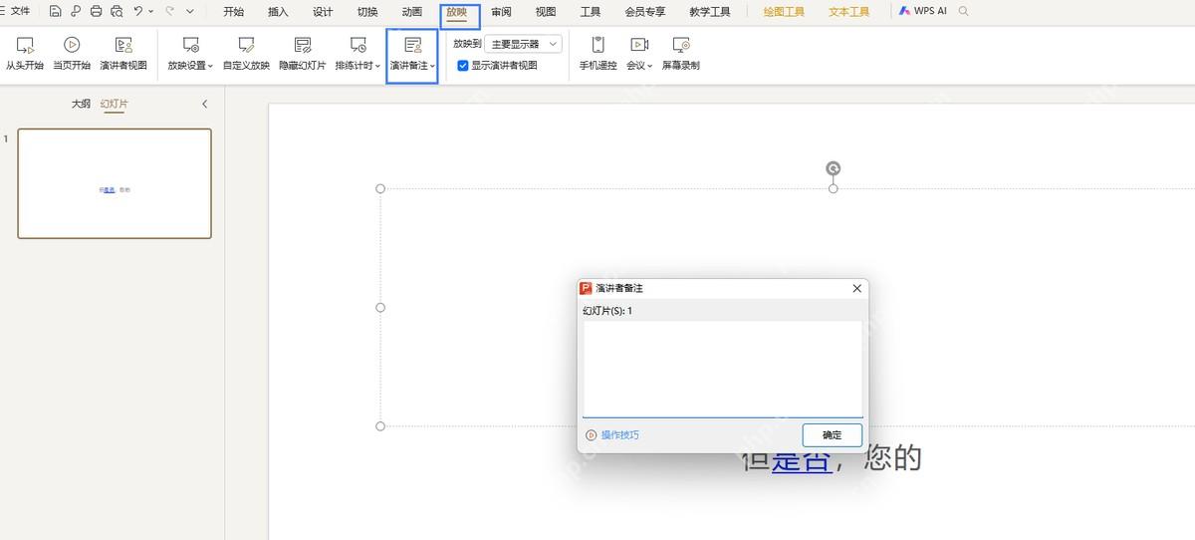Click the search magnifier icon near WPS AI
Image resolution: width=1195 pixels, height=540 pixels.
pos(963,11)
